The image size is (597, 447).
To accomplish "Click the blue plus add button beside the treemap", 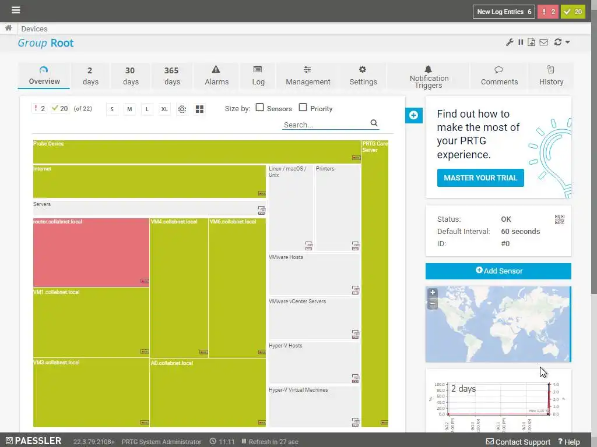I will click(x=414, y=115).
